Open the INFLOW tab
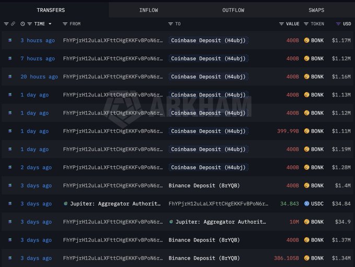Screen dimensions: 355x267 click(148, 10)
